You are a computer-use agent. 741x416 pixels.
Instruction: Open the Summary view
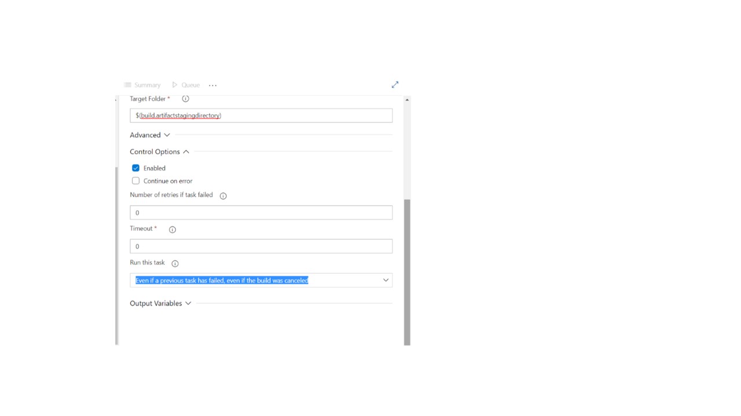(142, 85)
